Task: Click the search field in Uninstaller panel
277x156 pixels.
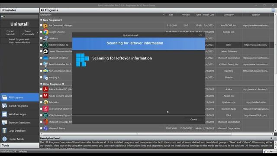Action: click(x=19, y=16)
